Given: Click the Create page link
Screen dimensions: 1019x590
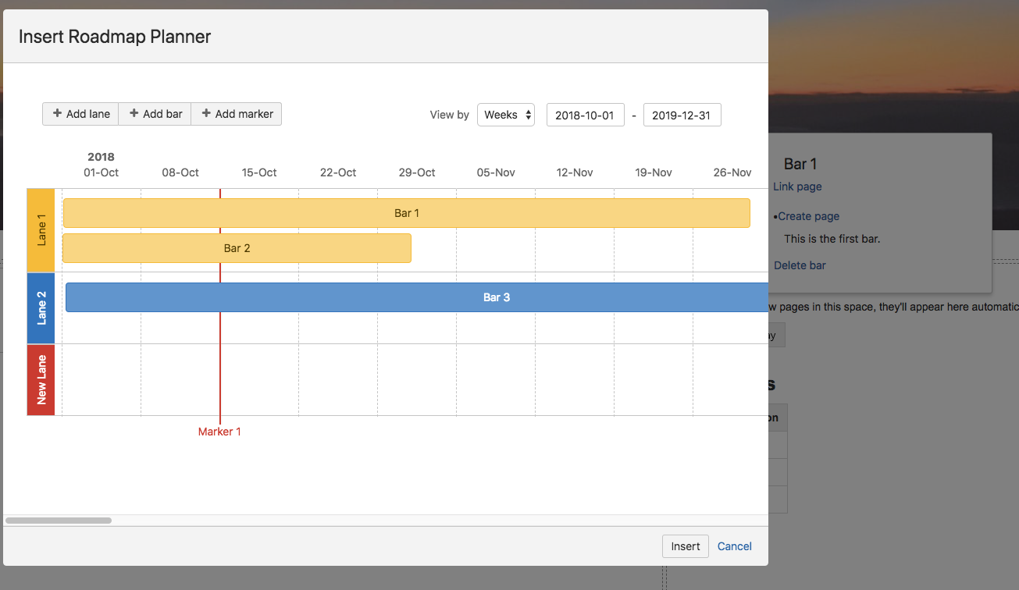Looking at the screenshot, I should pyautogui.click(x=808, y=216).
